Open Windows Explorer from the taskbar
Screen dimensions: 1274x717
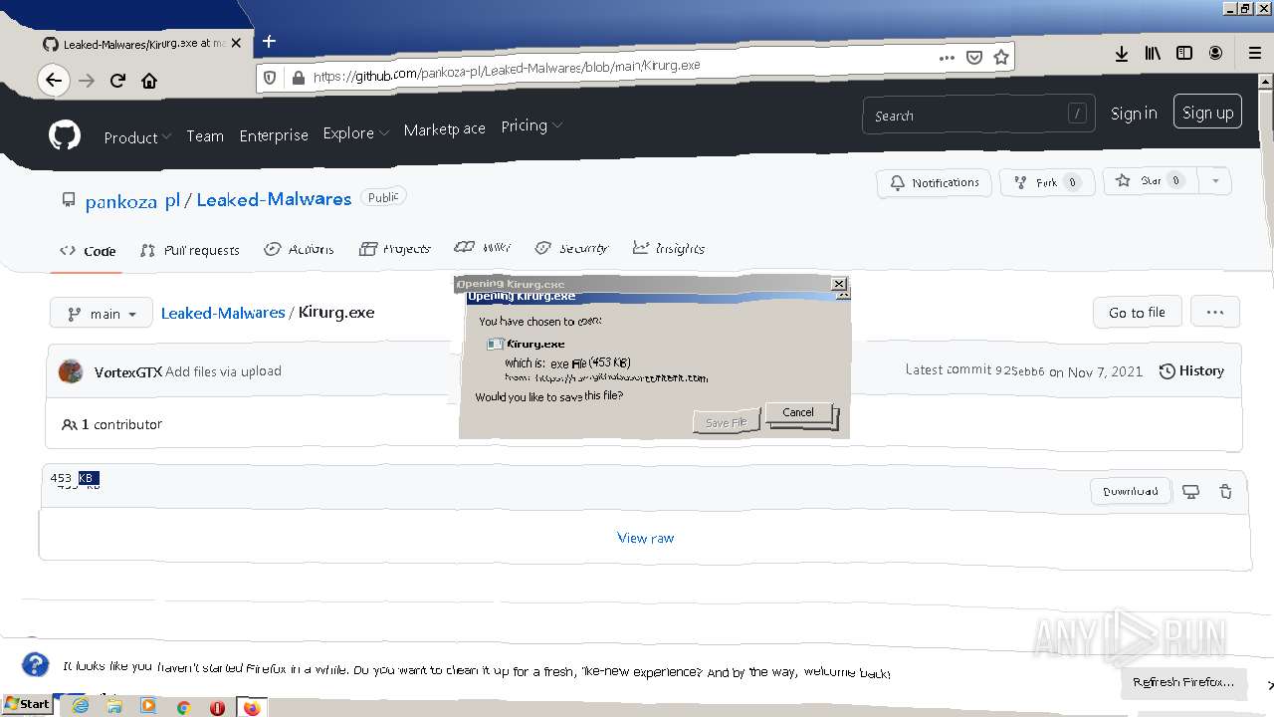pos(114,706)
